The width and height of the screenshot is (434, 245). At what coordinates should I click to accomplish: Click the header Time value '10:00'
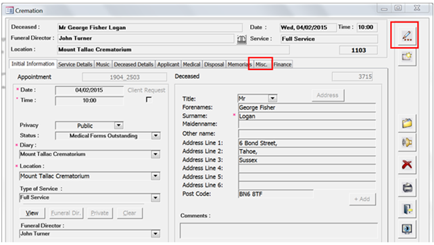click(x=367, y=28)
